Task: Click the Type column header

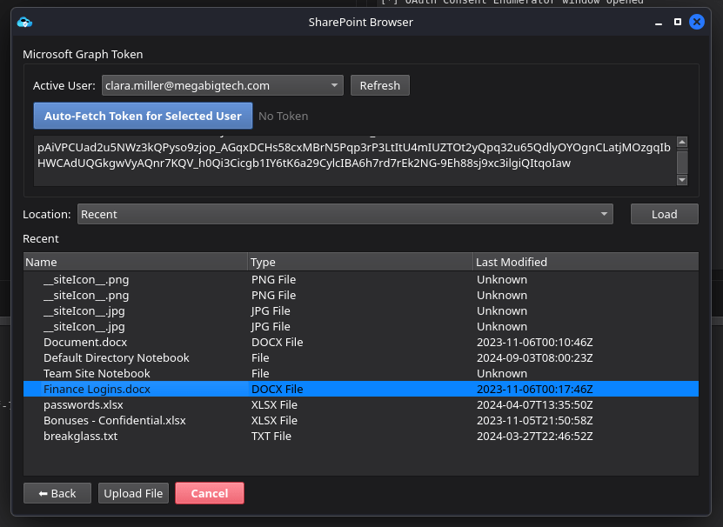Action: pos(359,262)
